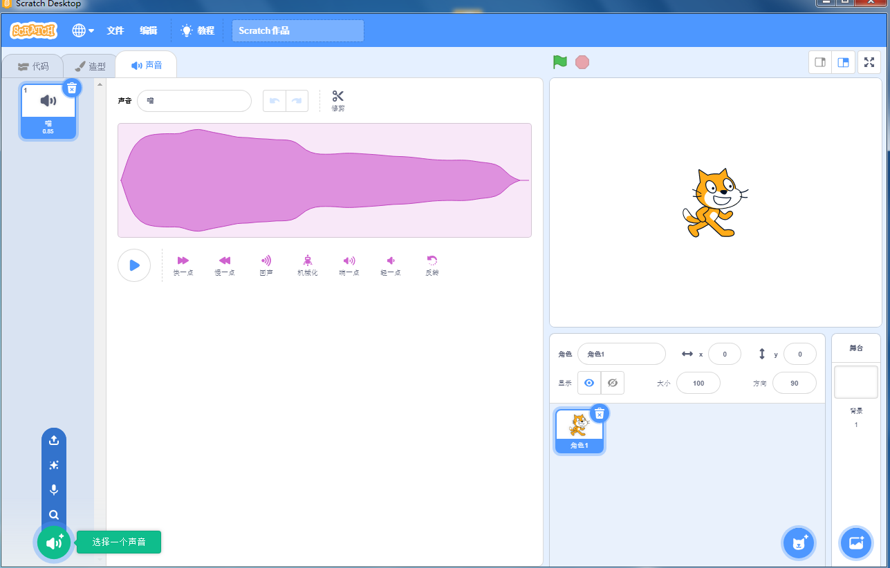
Task: Open the record sound microphone option
Action: [x=53, y=489]
